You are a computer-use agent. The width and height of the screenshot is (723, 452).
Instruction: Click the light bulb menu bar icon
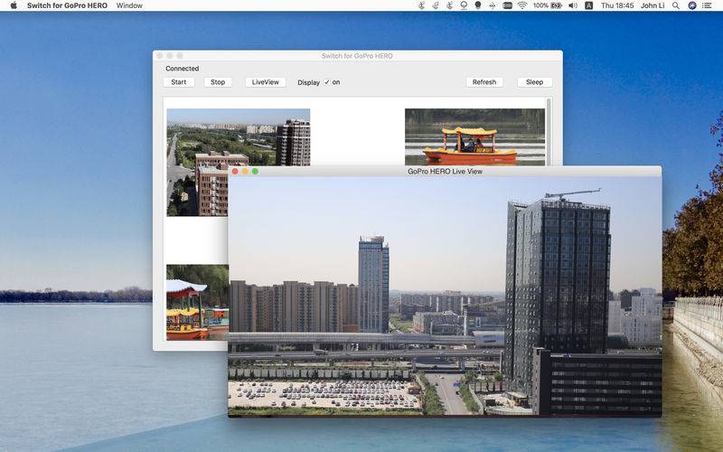coord(478,5)
